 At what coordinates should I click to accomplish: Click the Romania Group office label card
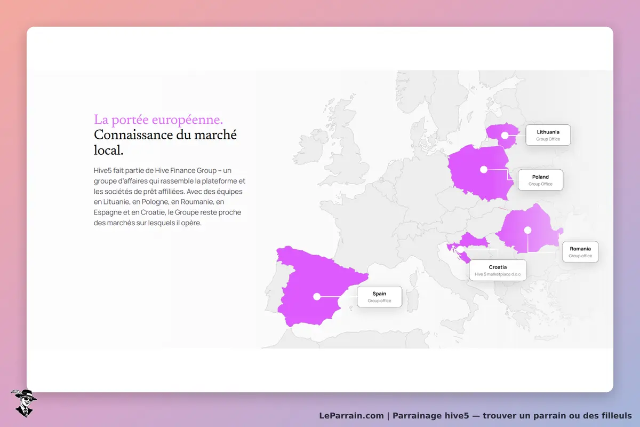(580, 252)
